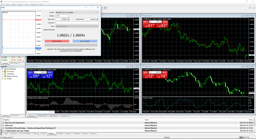Click the Take Profit value field
The height and width of the screenshot is (139, 256).
click(90, 19)
